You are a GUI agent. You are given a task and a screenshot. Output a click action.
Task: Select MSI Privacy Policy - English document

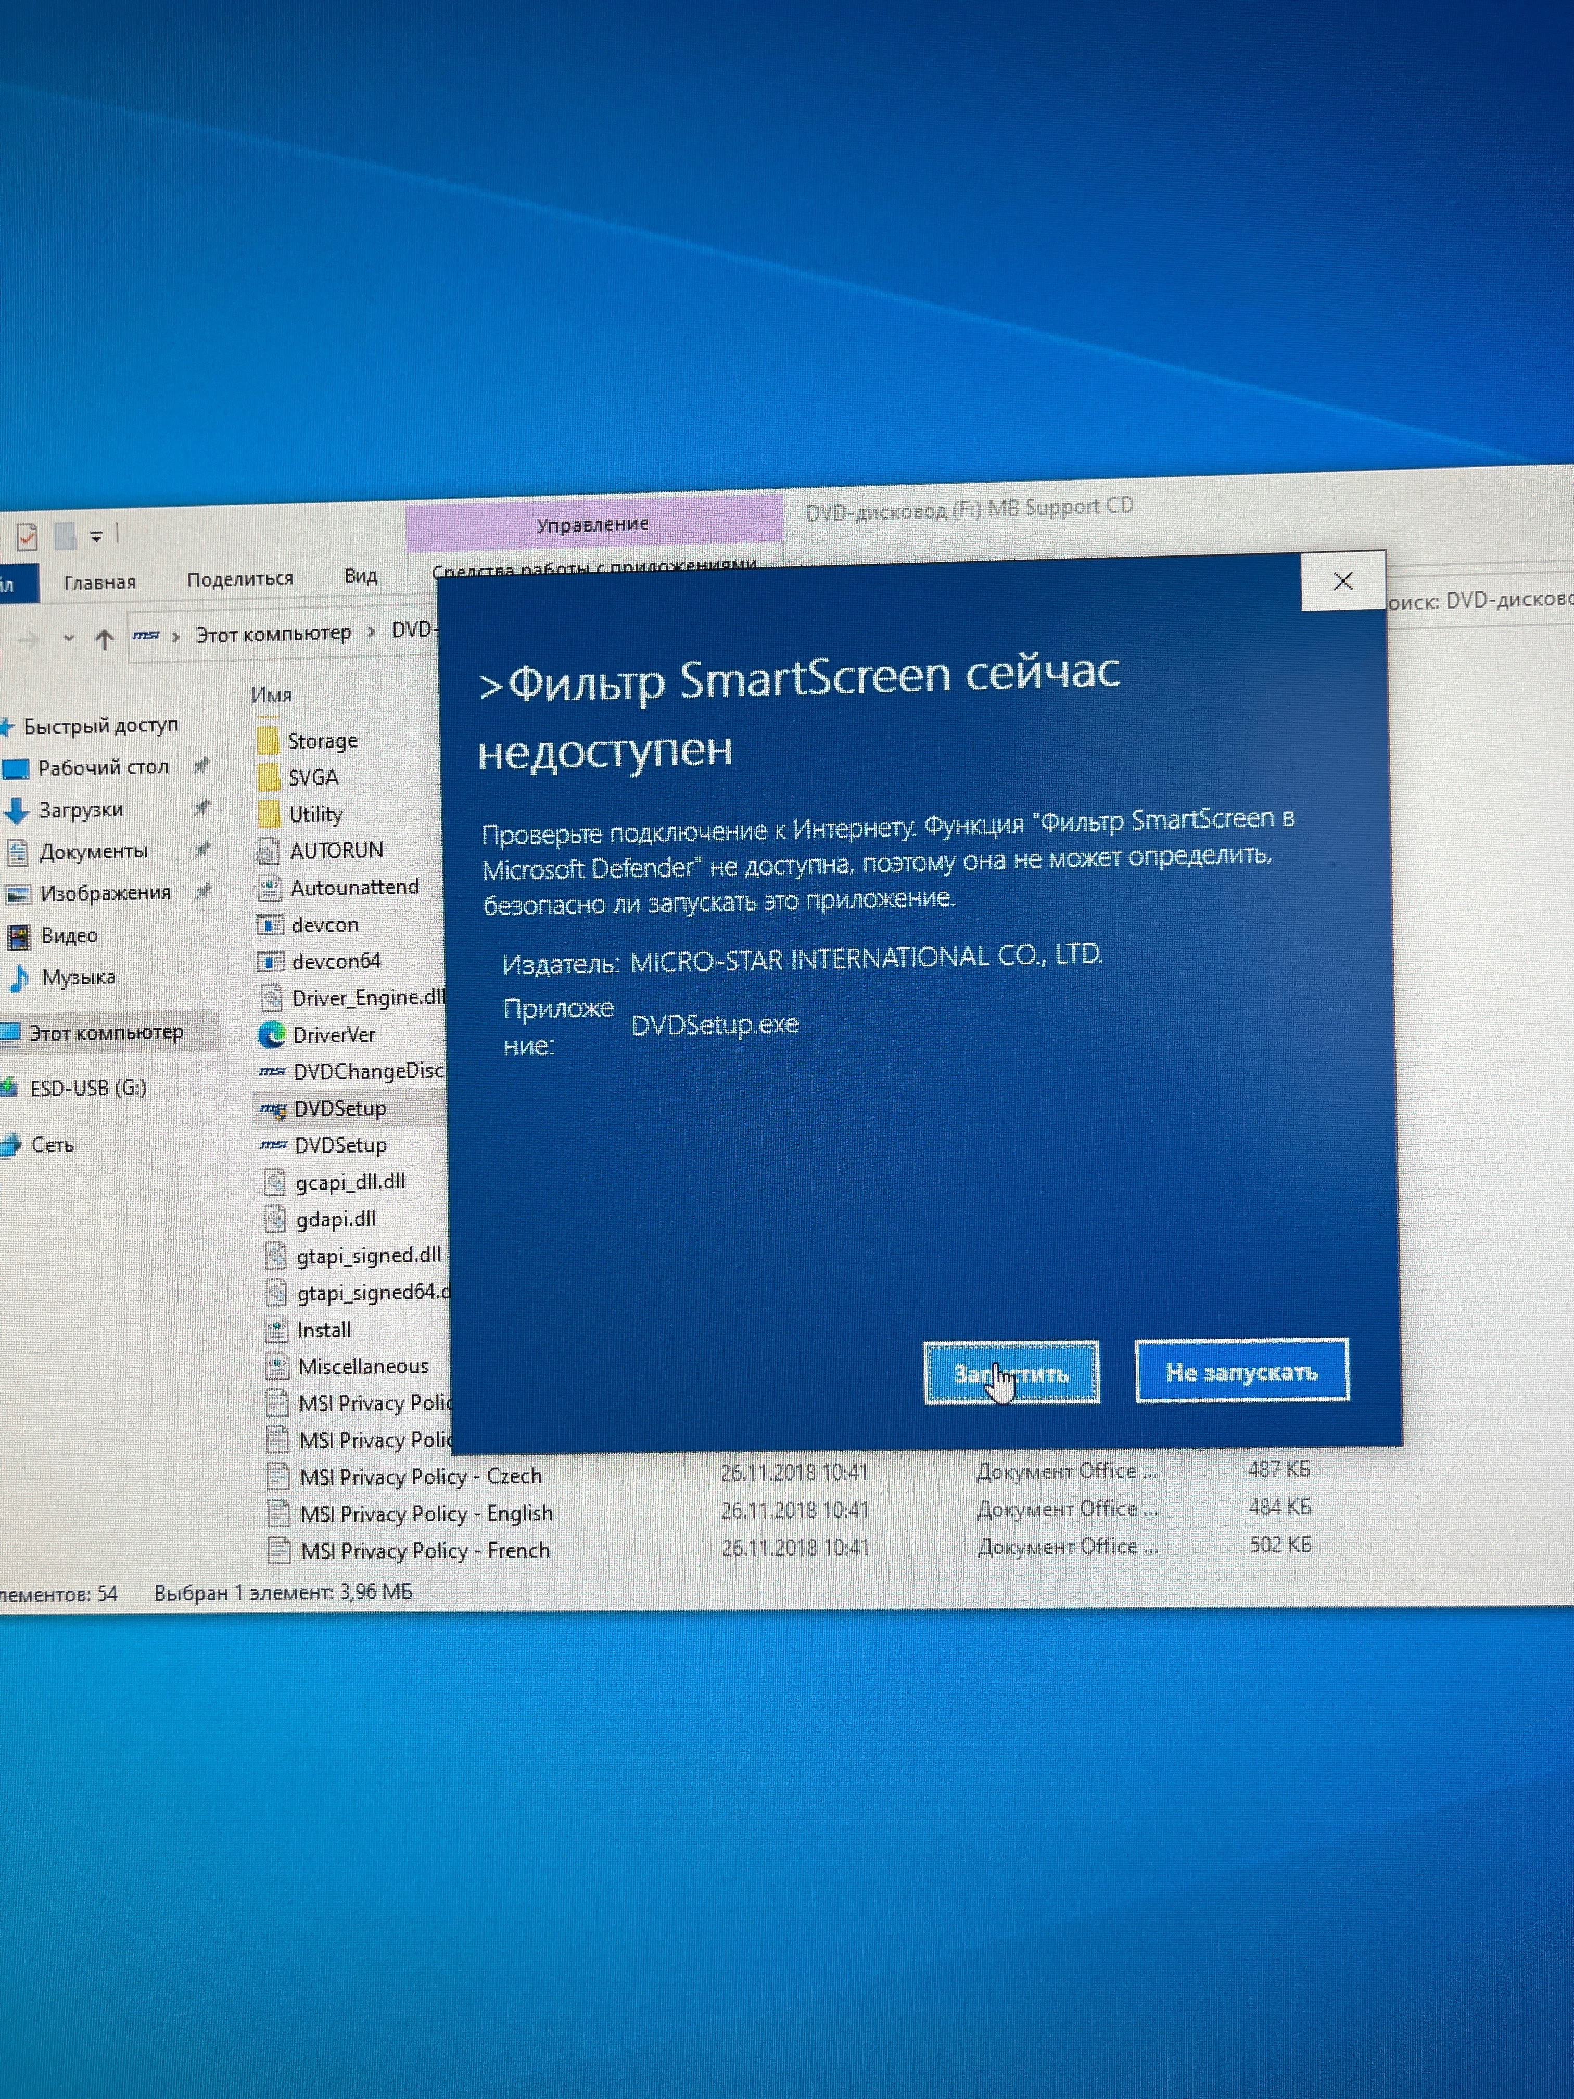point(427,1513)
